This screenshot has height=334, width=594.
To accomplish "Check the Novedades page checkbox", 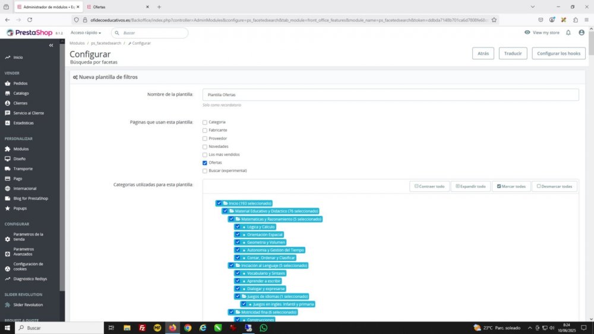I will (204, 147).
